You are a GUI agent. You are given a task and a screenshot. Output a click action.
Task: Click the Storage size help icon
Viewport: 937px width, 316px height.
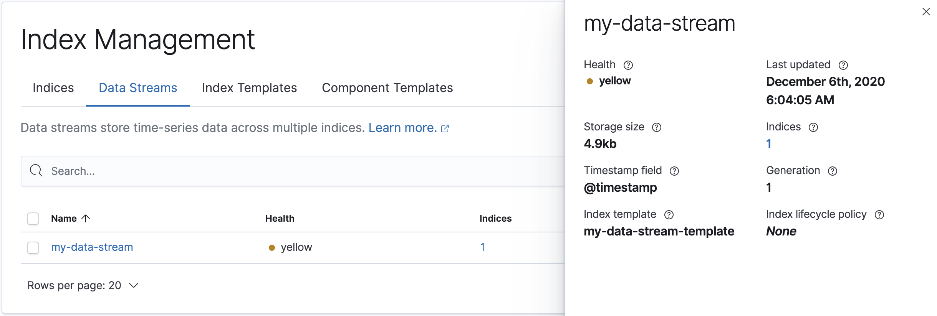pos(656,127)
